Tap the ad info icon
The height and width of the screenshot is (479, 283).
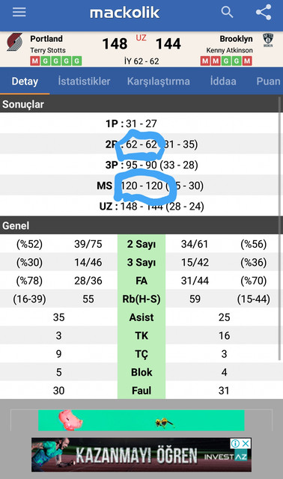pyautogui.click(x=235, y=444)
